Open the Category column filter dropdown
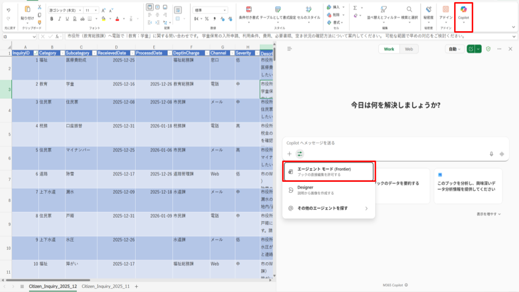 click(62, 53)
